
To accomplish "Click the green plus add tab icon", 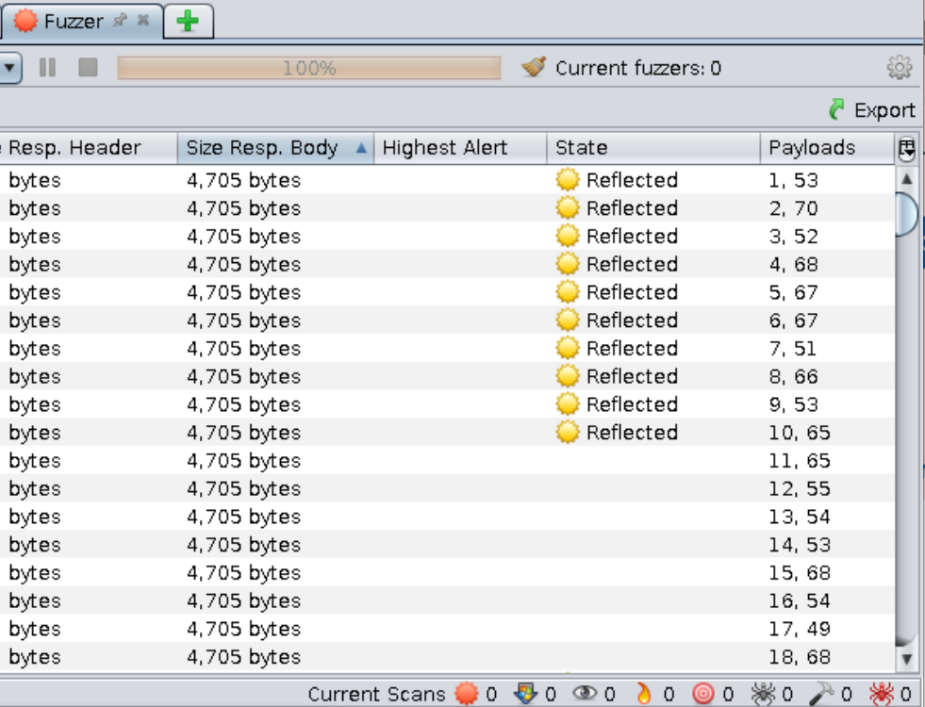I will (x=188, y=21).
